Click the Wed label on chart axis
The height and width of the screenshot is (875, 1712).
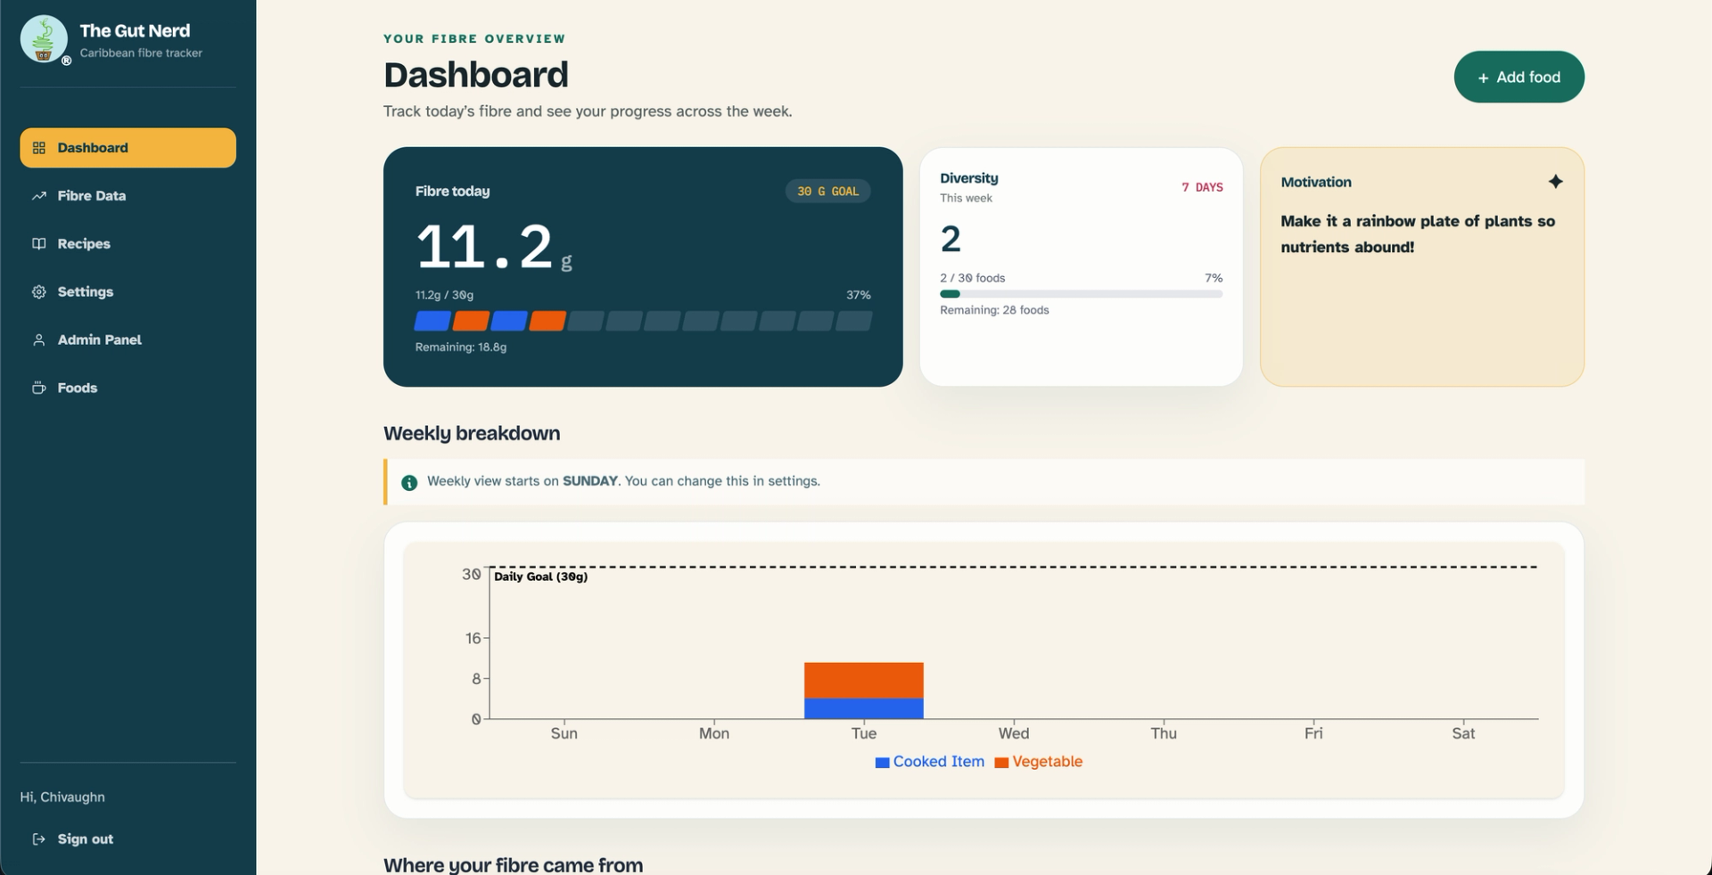point(1014,733)
